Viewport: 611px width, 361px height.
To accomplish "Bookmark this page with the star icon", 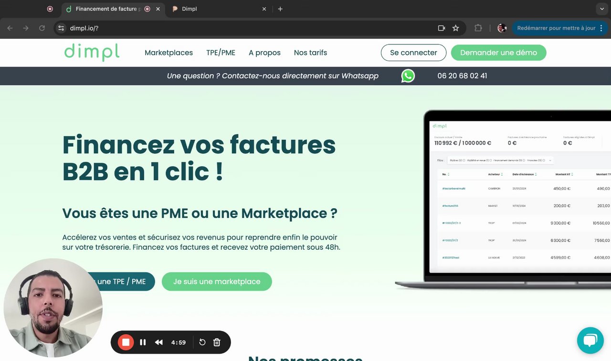I will (456, 28).
